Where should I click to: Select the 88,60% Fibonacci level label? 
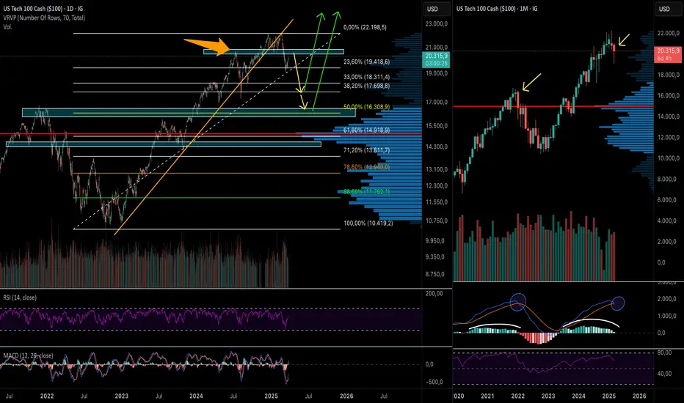366,192
